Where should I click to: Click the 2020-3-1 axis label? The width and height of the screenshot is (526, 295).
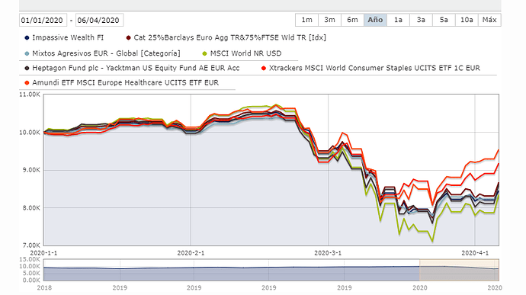pos(328,253)
